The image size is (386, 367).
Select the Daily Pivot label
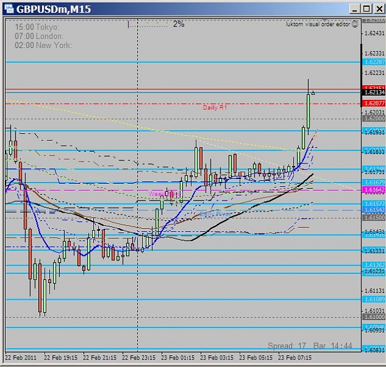[215, 214]
